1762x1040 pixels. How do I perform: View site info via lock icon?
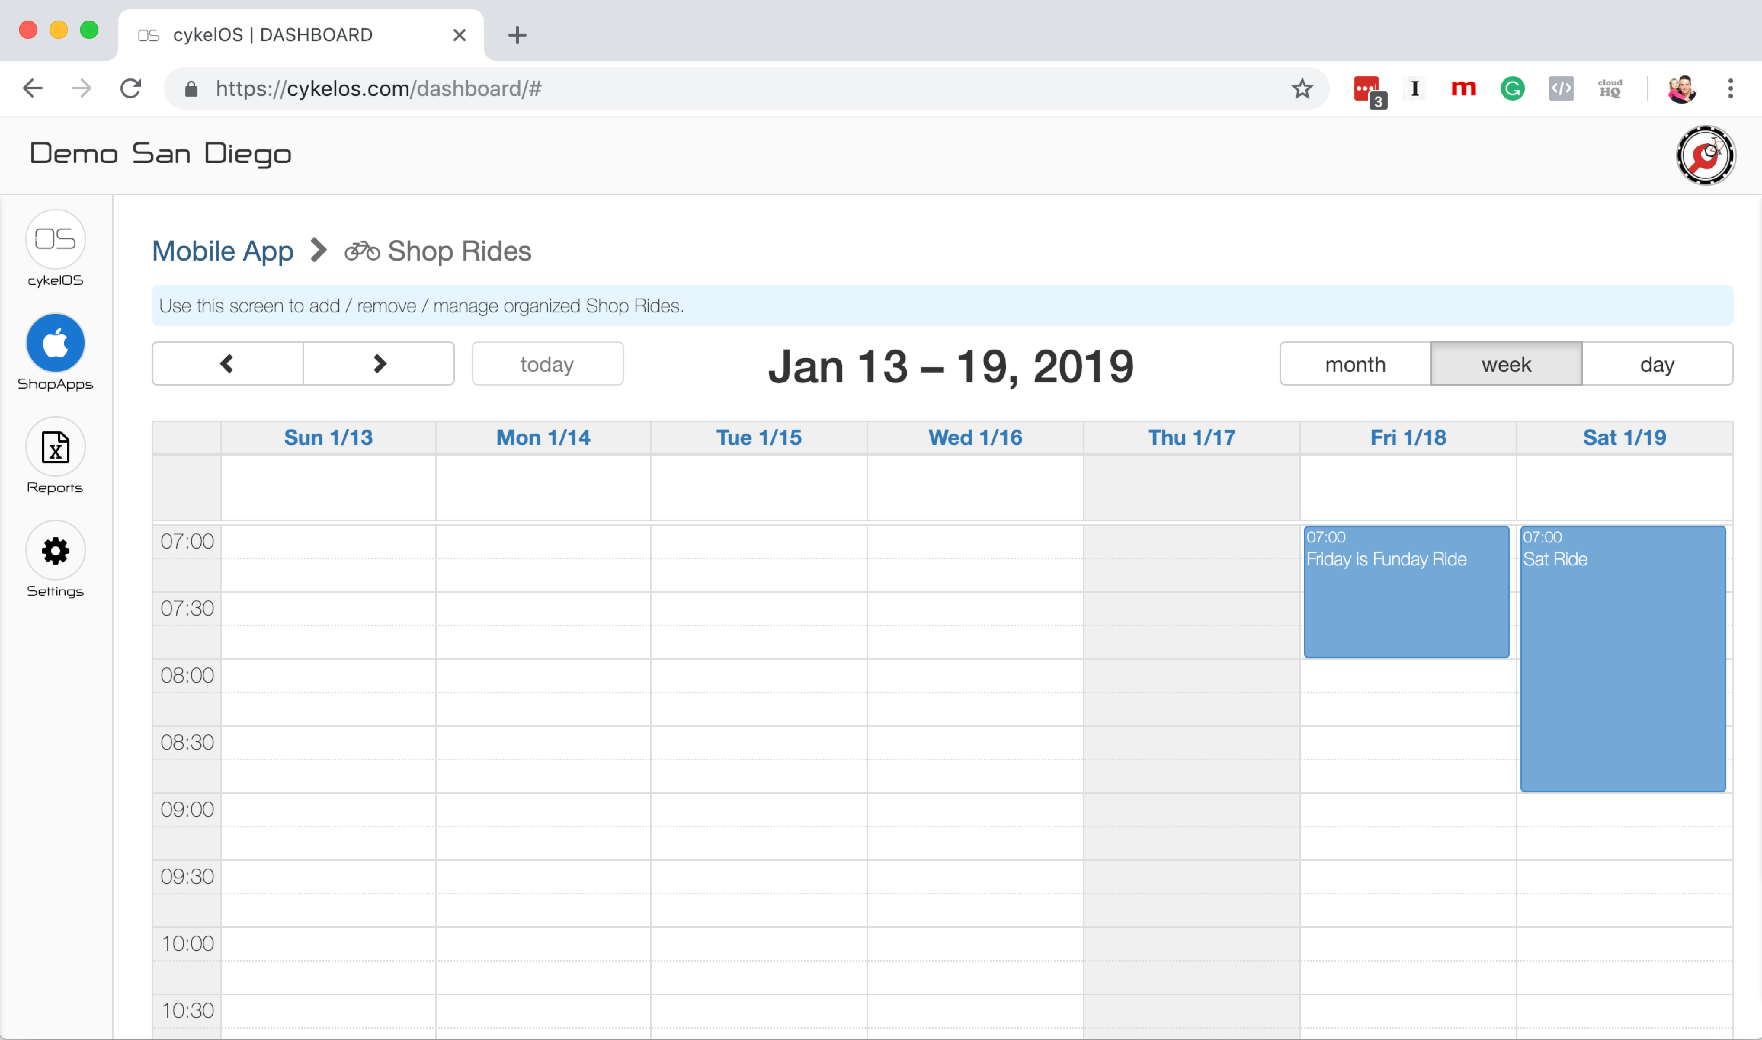pos(191,89)
